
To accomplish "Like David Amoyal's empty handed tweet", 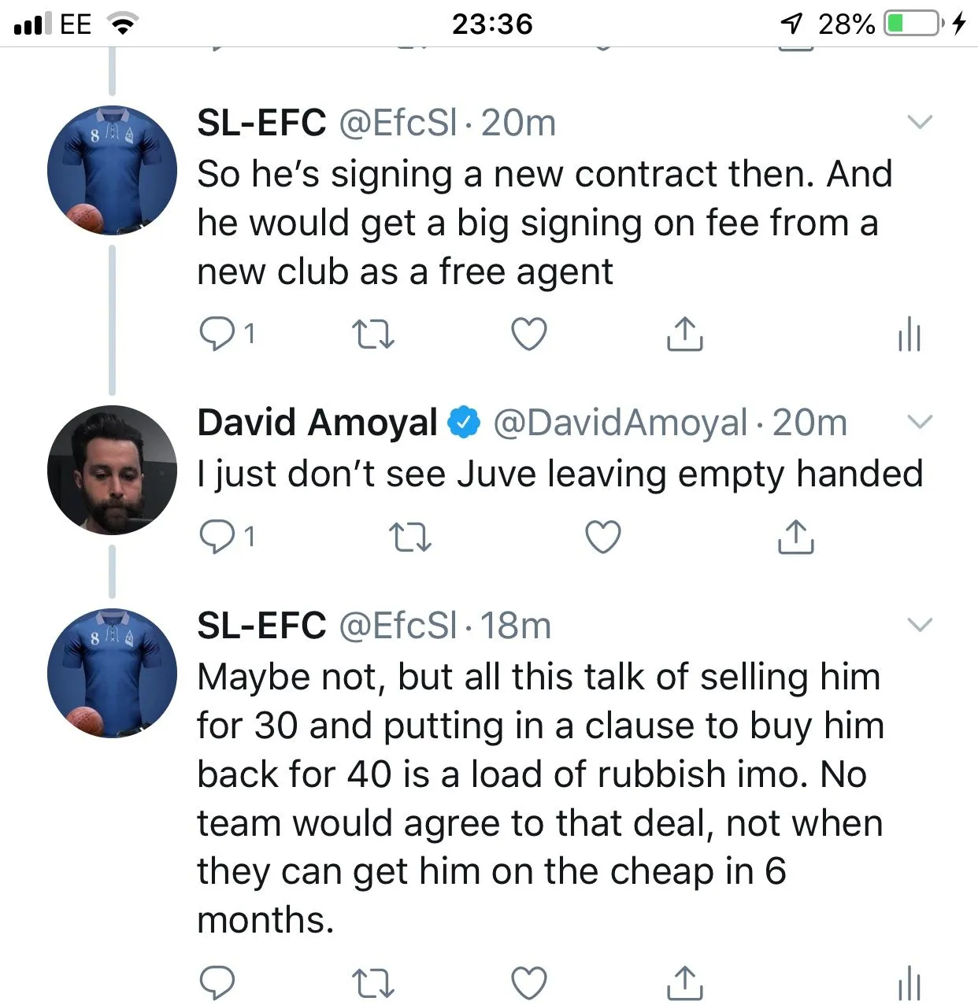I will [x=603, y=537].
